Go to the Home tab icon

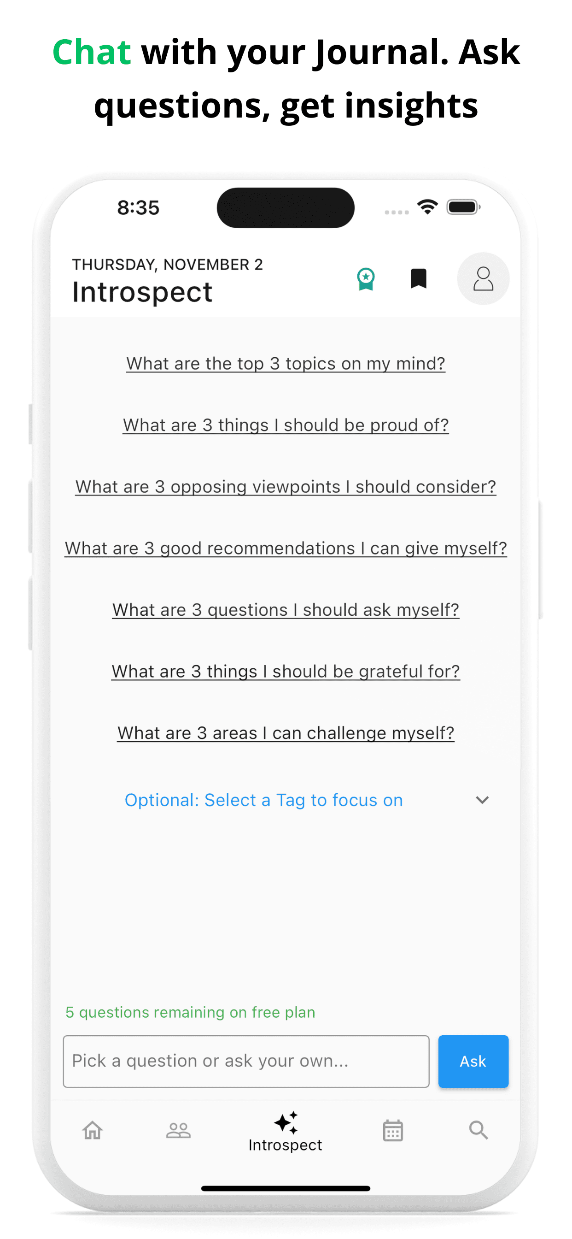coord(93,1130)
